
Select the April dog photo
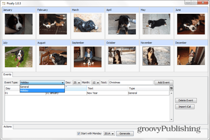(122, 24)
